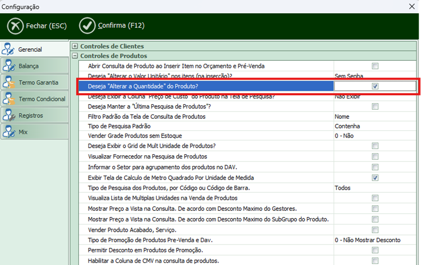Toggle Permitir Desconto em Produtos de Promoção
The height and width of the screenshot is (265, 421).
tap(375, 250)
